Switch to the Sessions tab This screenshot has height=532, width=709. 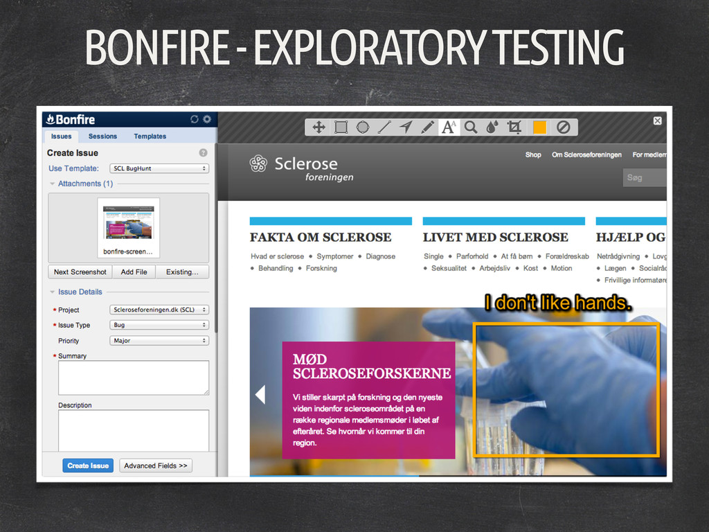click(x=102, y=136)
